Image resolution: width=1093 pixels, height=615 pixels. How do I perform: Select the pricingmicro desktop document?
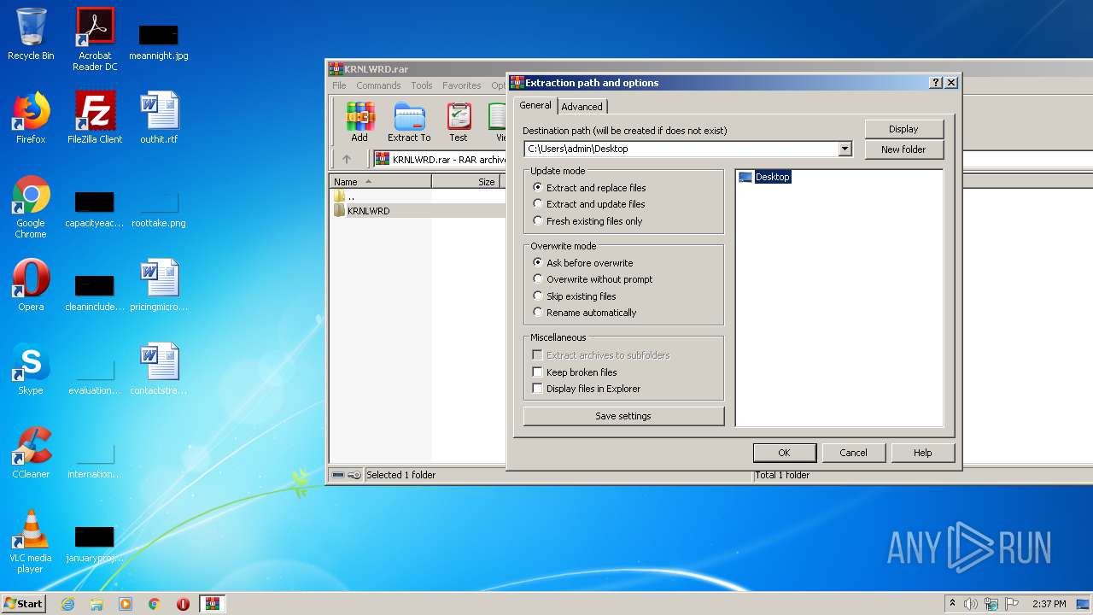point(159,285)
